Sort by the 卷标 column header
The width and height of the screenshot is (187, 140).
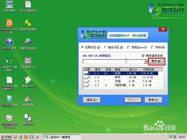(120, 69)
